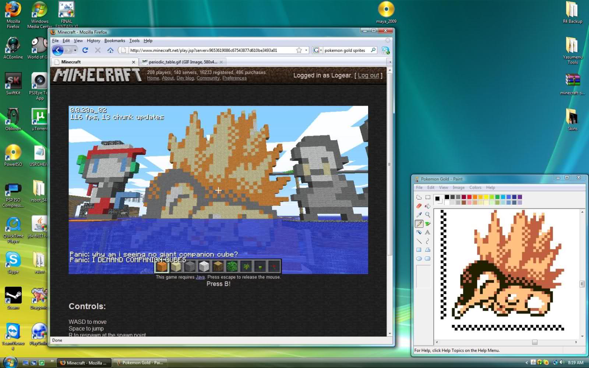Click the Firefox Home button

(x=110, y=50)
